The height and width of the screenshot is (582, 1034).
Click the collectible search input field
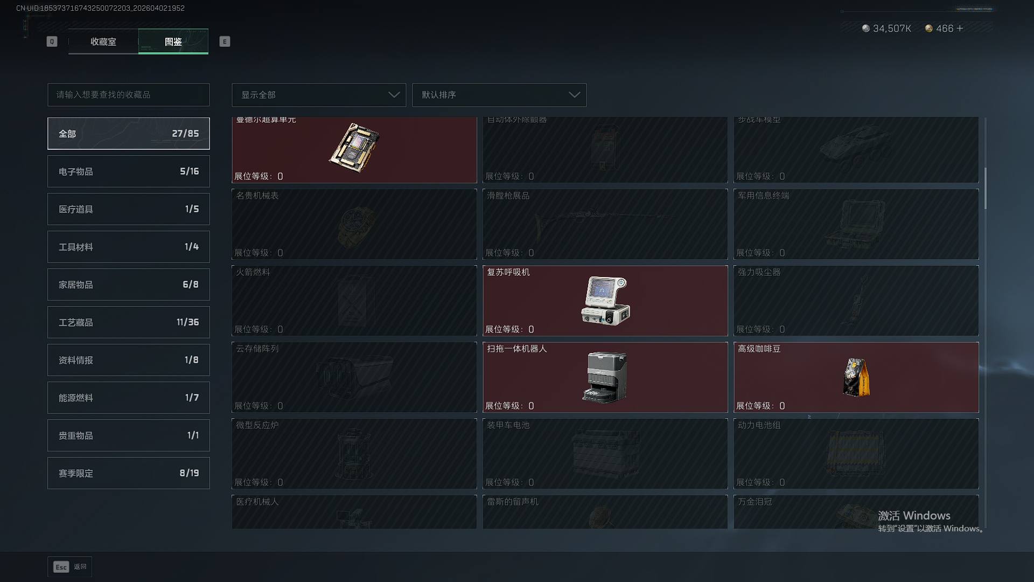[x=129, y=95]
